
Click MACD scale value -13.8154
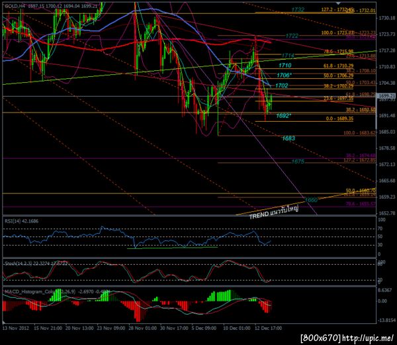[386, 320]
